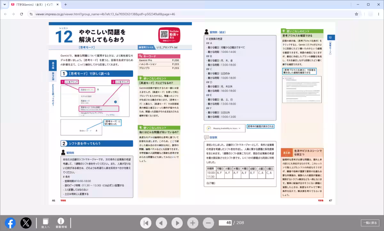This screenshot has width=384, height=231.
Task: Click the 質問例（続き） heading
Action: point(218,32)
